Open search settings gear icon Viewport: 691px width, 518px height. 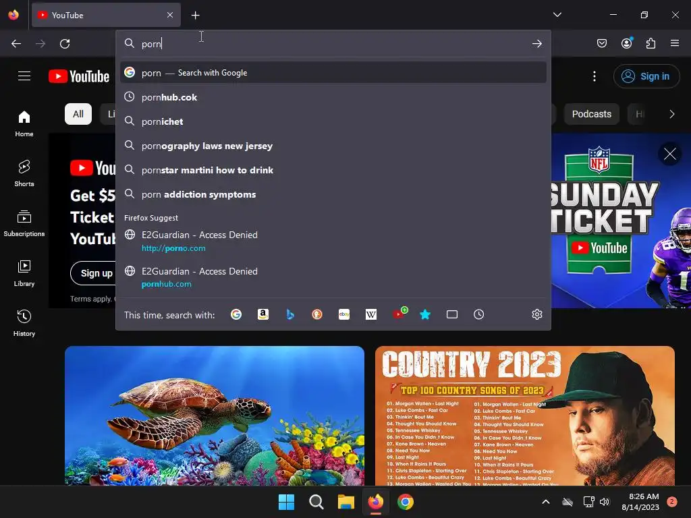pyautogui.click(x=536, y=314)
